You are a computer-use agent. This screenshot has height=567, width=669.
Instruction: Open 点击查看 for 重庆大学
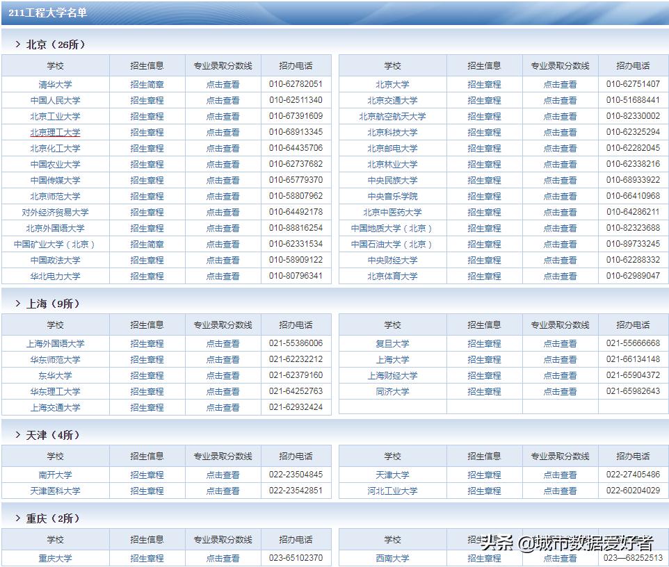(223, 559)
